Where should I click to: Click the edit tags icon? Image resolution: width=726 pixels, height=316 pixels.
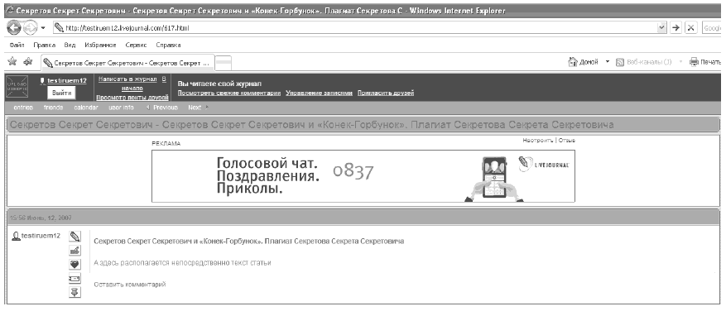pos(75,251)
